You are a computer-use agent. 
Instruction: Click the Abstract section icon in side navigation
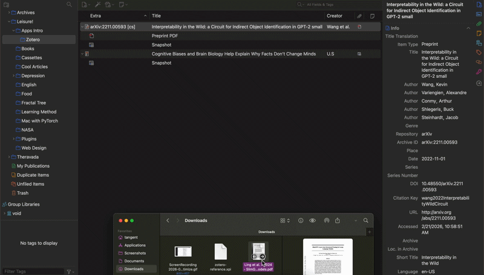pos(479,14)
